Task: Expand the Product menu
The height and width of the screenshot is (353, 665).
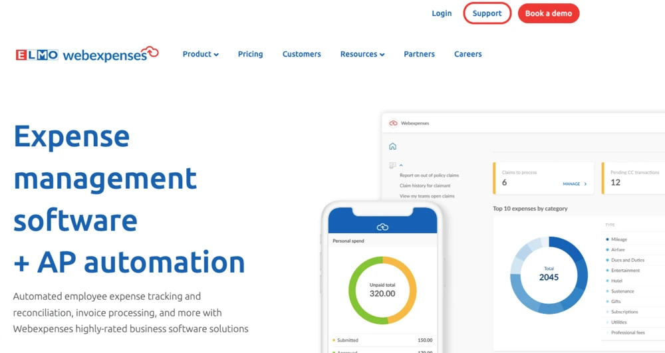Action: [x=201, y=55]
